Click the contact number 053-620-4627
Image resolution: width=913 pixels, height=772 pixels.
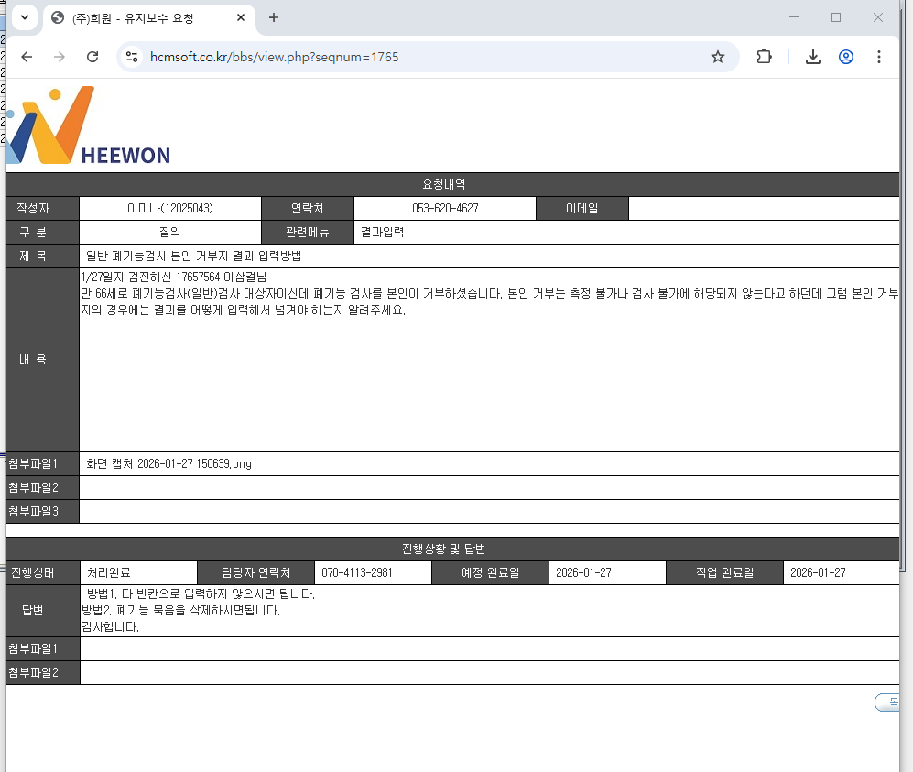445,209
